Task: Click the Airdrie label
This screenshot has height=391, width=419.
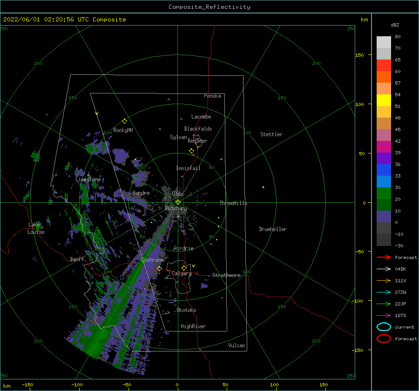Action: [183, 248]
